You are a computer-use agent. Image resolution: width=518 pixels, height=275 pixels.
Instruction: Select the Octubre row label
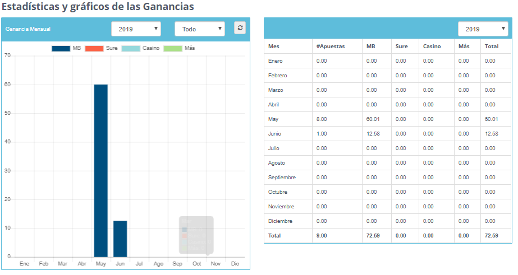277,192
